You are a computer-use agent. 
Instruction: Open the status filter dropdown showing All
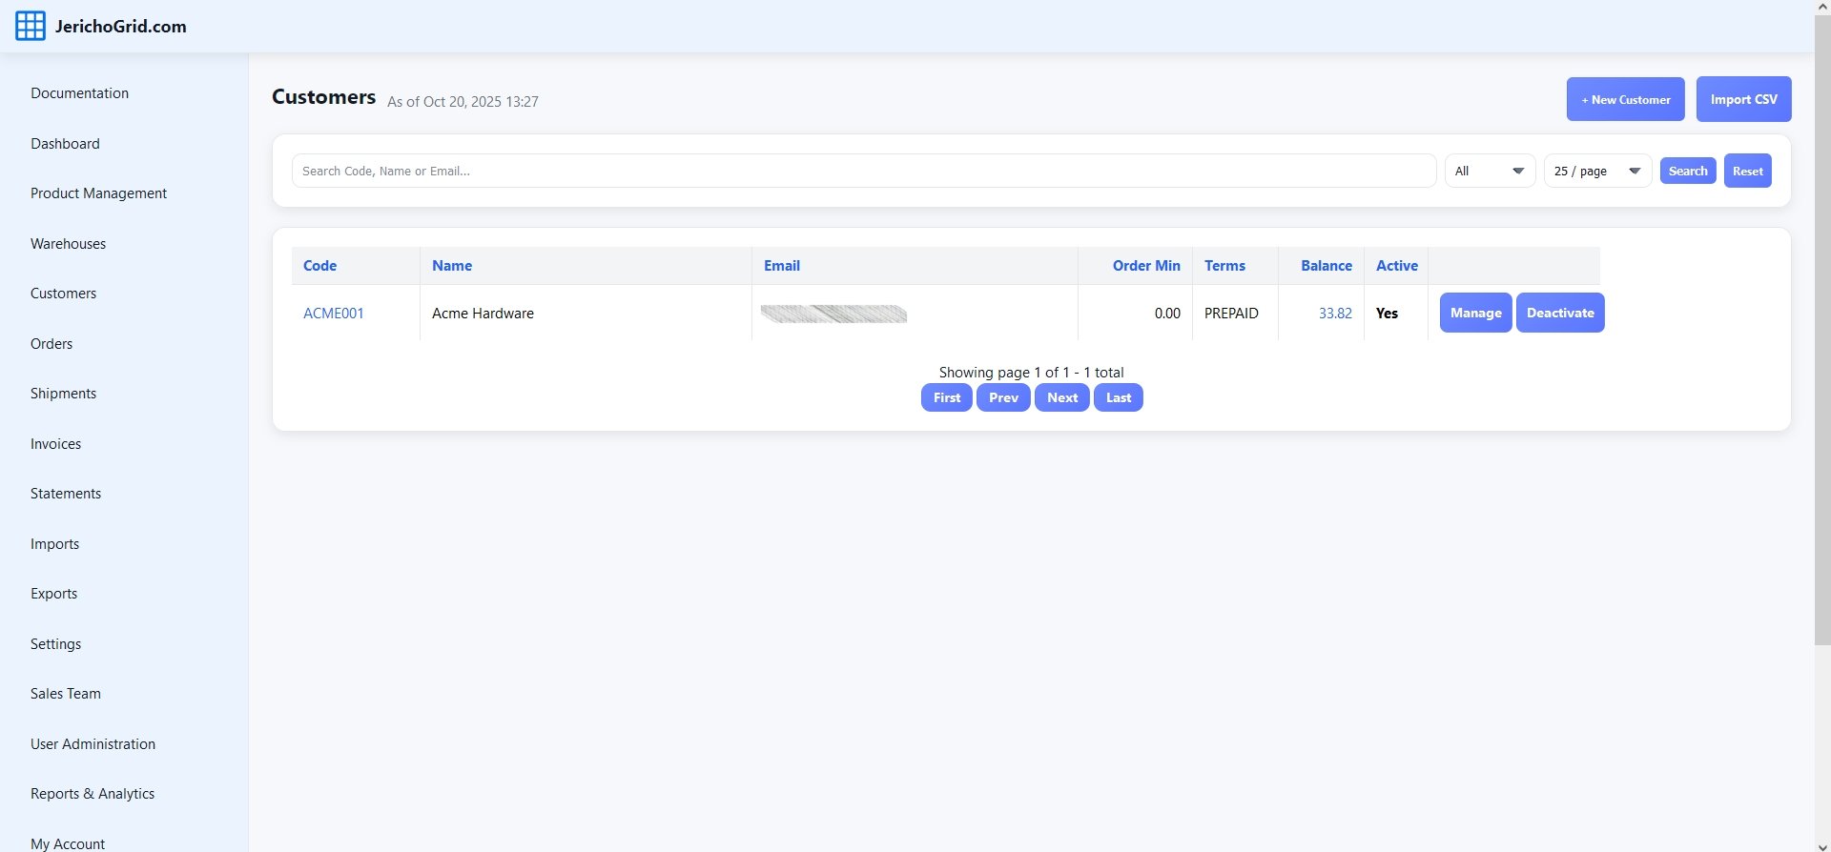(x=1490, y=172)
